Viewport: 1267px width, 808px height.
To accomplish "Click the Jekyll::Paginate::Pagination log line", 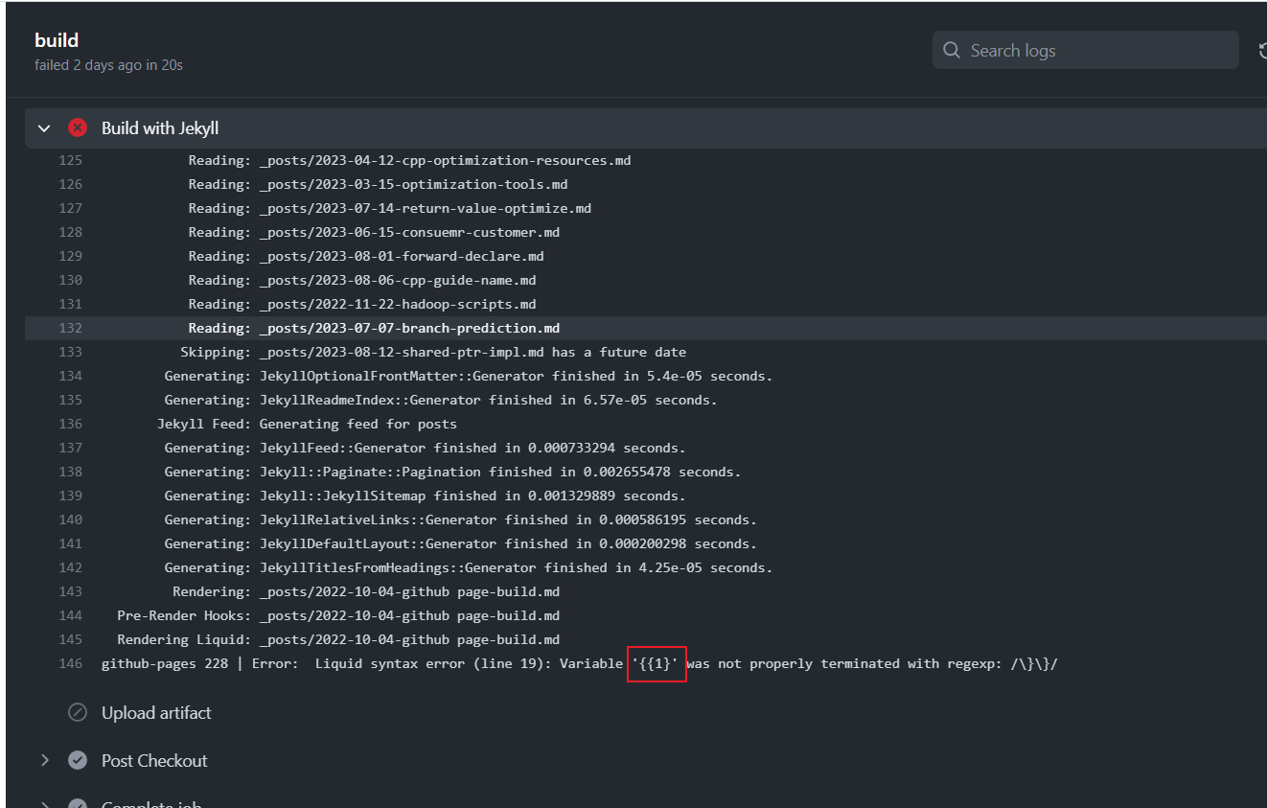I will point(452,472).
